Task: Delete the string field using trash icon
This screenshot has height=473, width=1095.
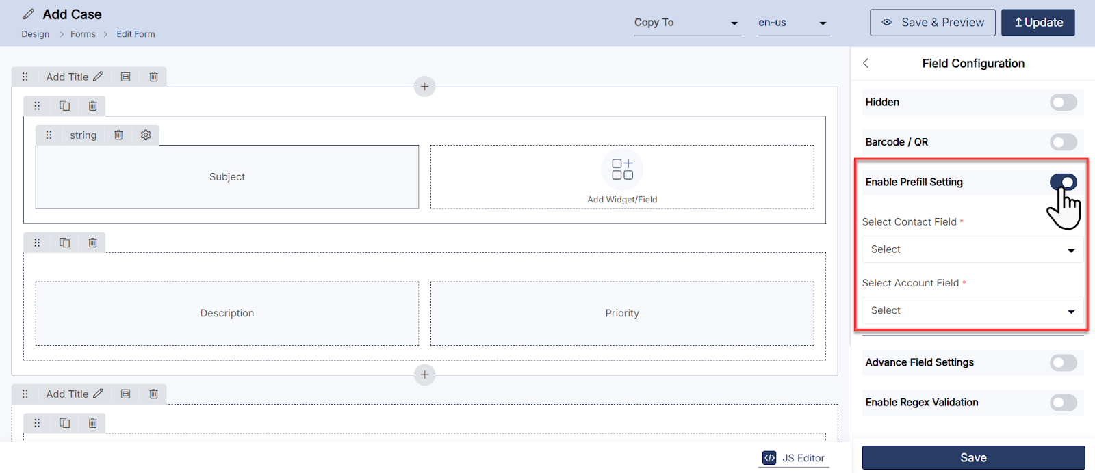Action: 118,135
